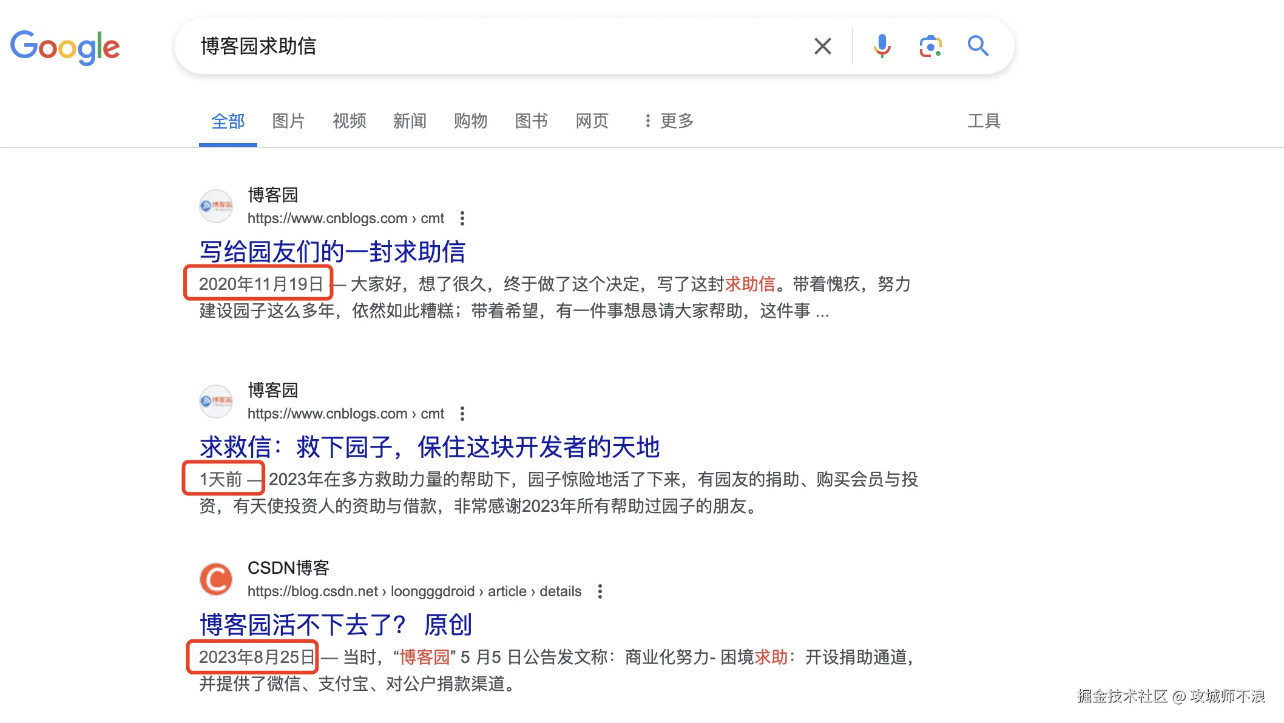Image resolution: width=1284 pixels, height=723 pixels.
Task: Open three-dot menu of first 博客园 result
Action: [x=462, y=218]
